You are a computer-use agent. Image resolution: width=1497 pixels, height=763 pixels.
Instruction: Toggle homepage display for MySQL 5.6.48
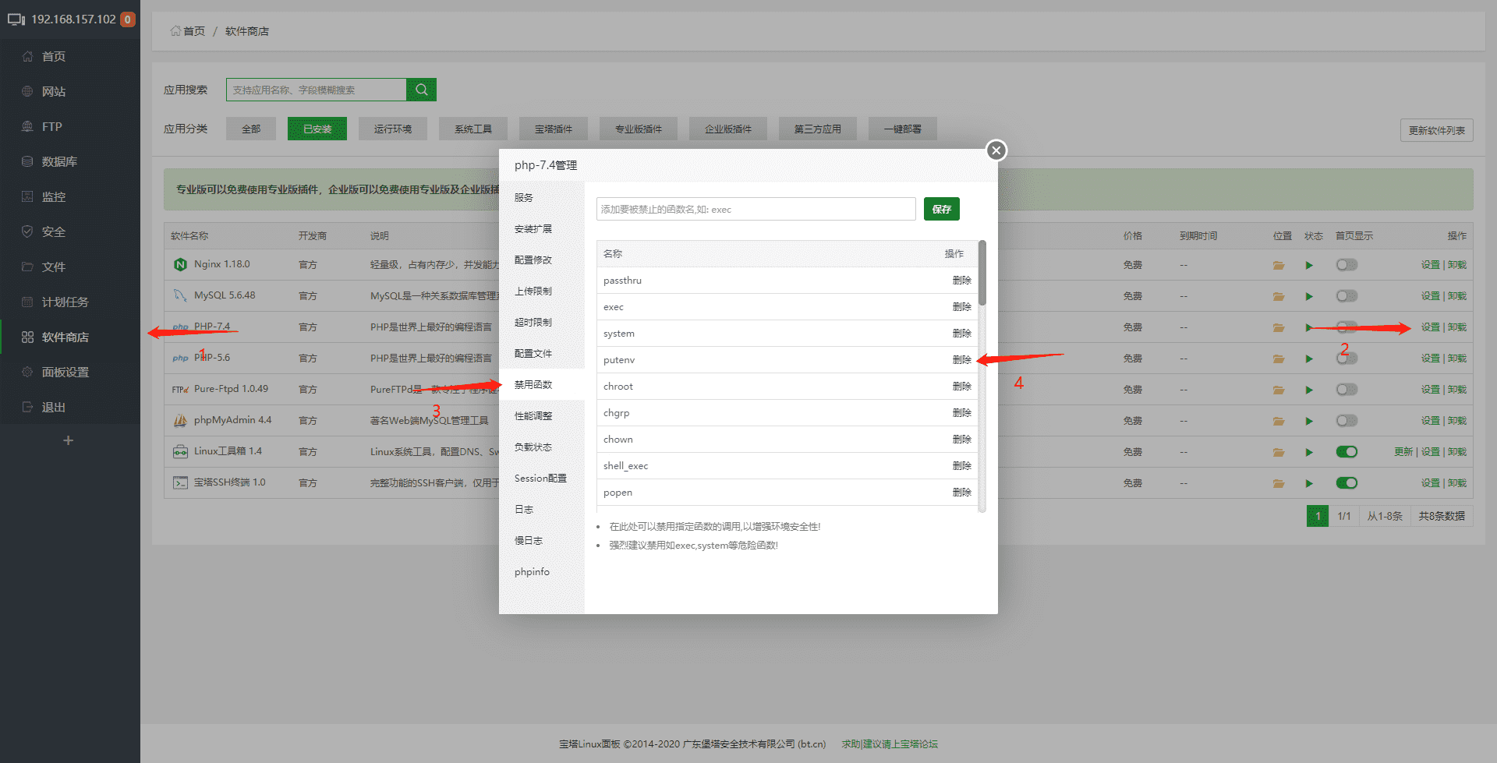coord(1347,296)
